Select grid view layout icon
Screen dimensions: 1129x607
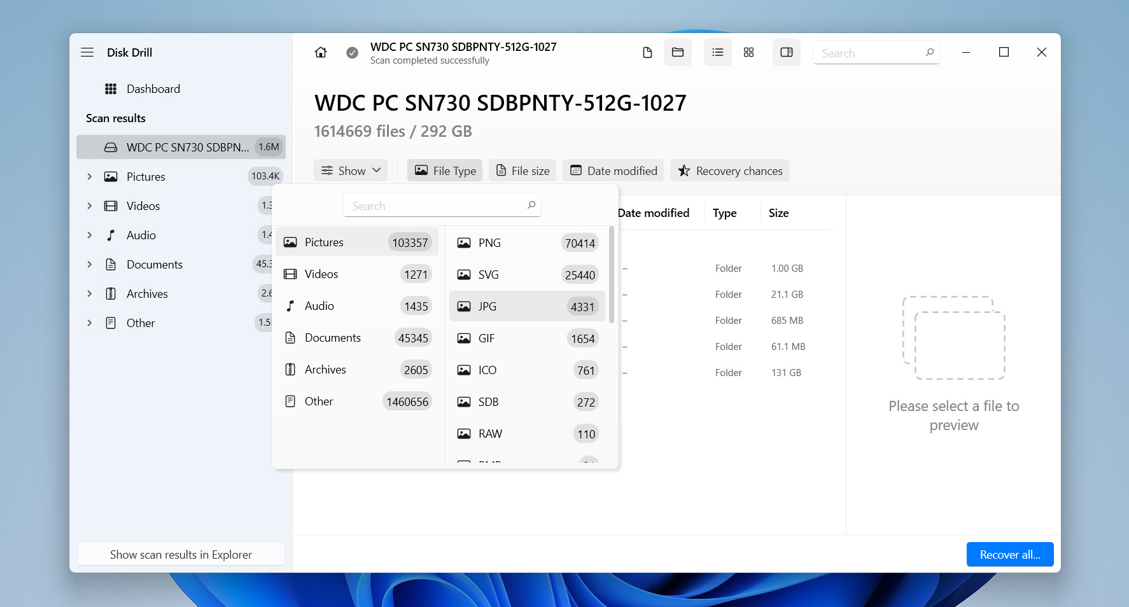click(748, 52)
